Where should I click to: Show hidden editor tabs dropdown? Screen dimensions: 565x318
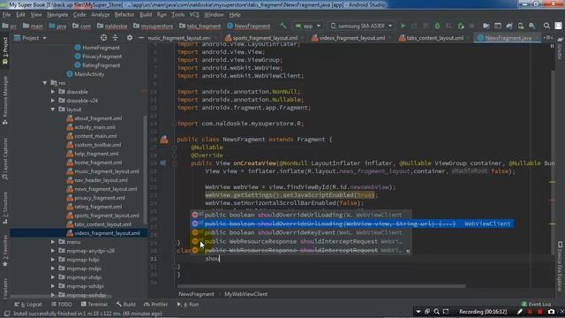(547, 37)
